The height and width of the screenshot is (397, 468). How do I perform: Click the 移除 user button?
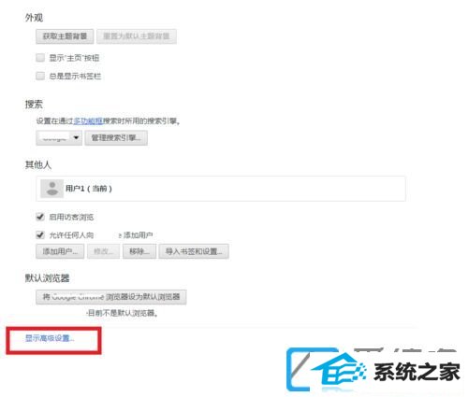(x=139, y=251)
